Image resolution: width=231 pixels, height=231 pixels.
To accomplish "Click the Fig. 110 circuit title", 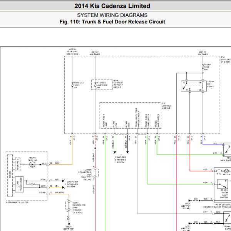I will pyautogui.click(x=112, y=22).
